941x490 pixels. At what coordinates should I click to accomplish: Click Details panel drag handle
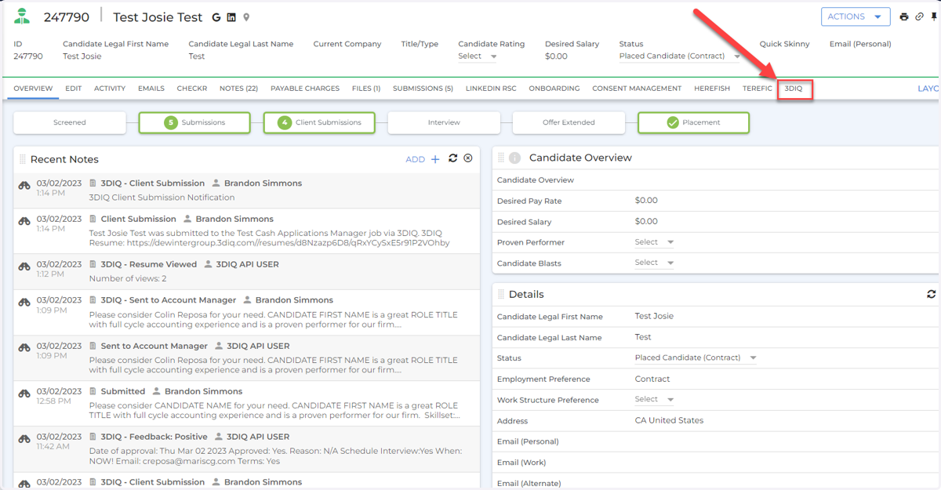pos(501,294)
